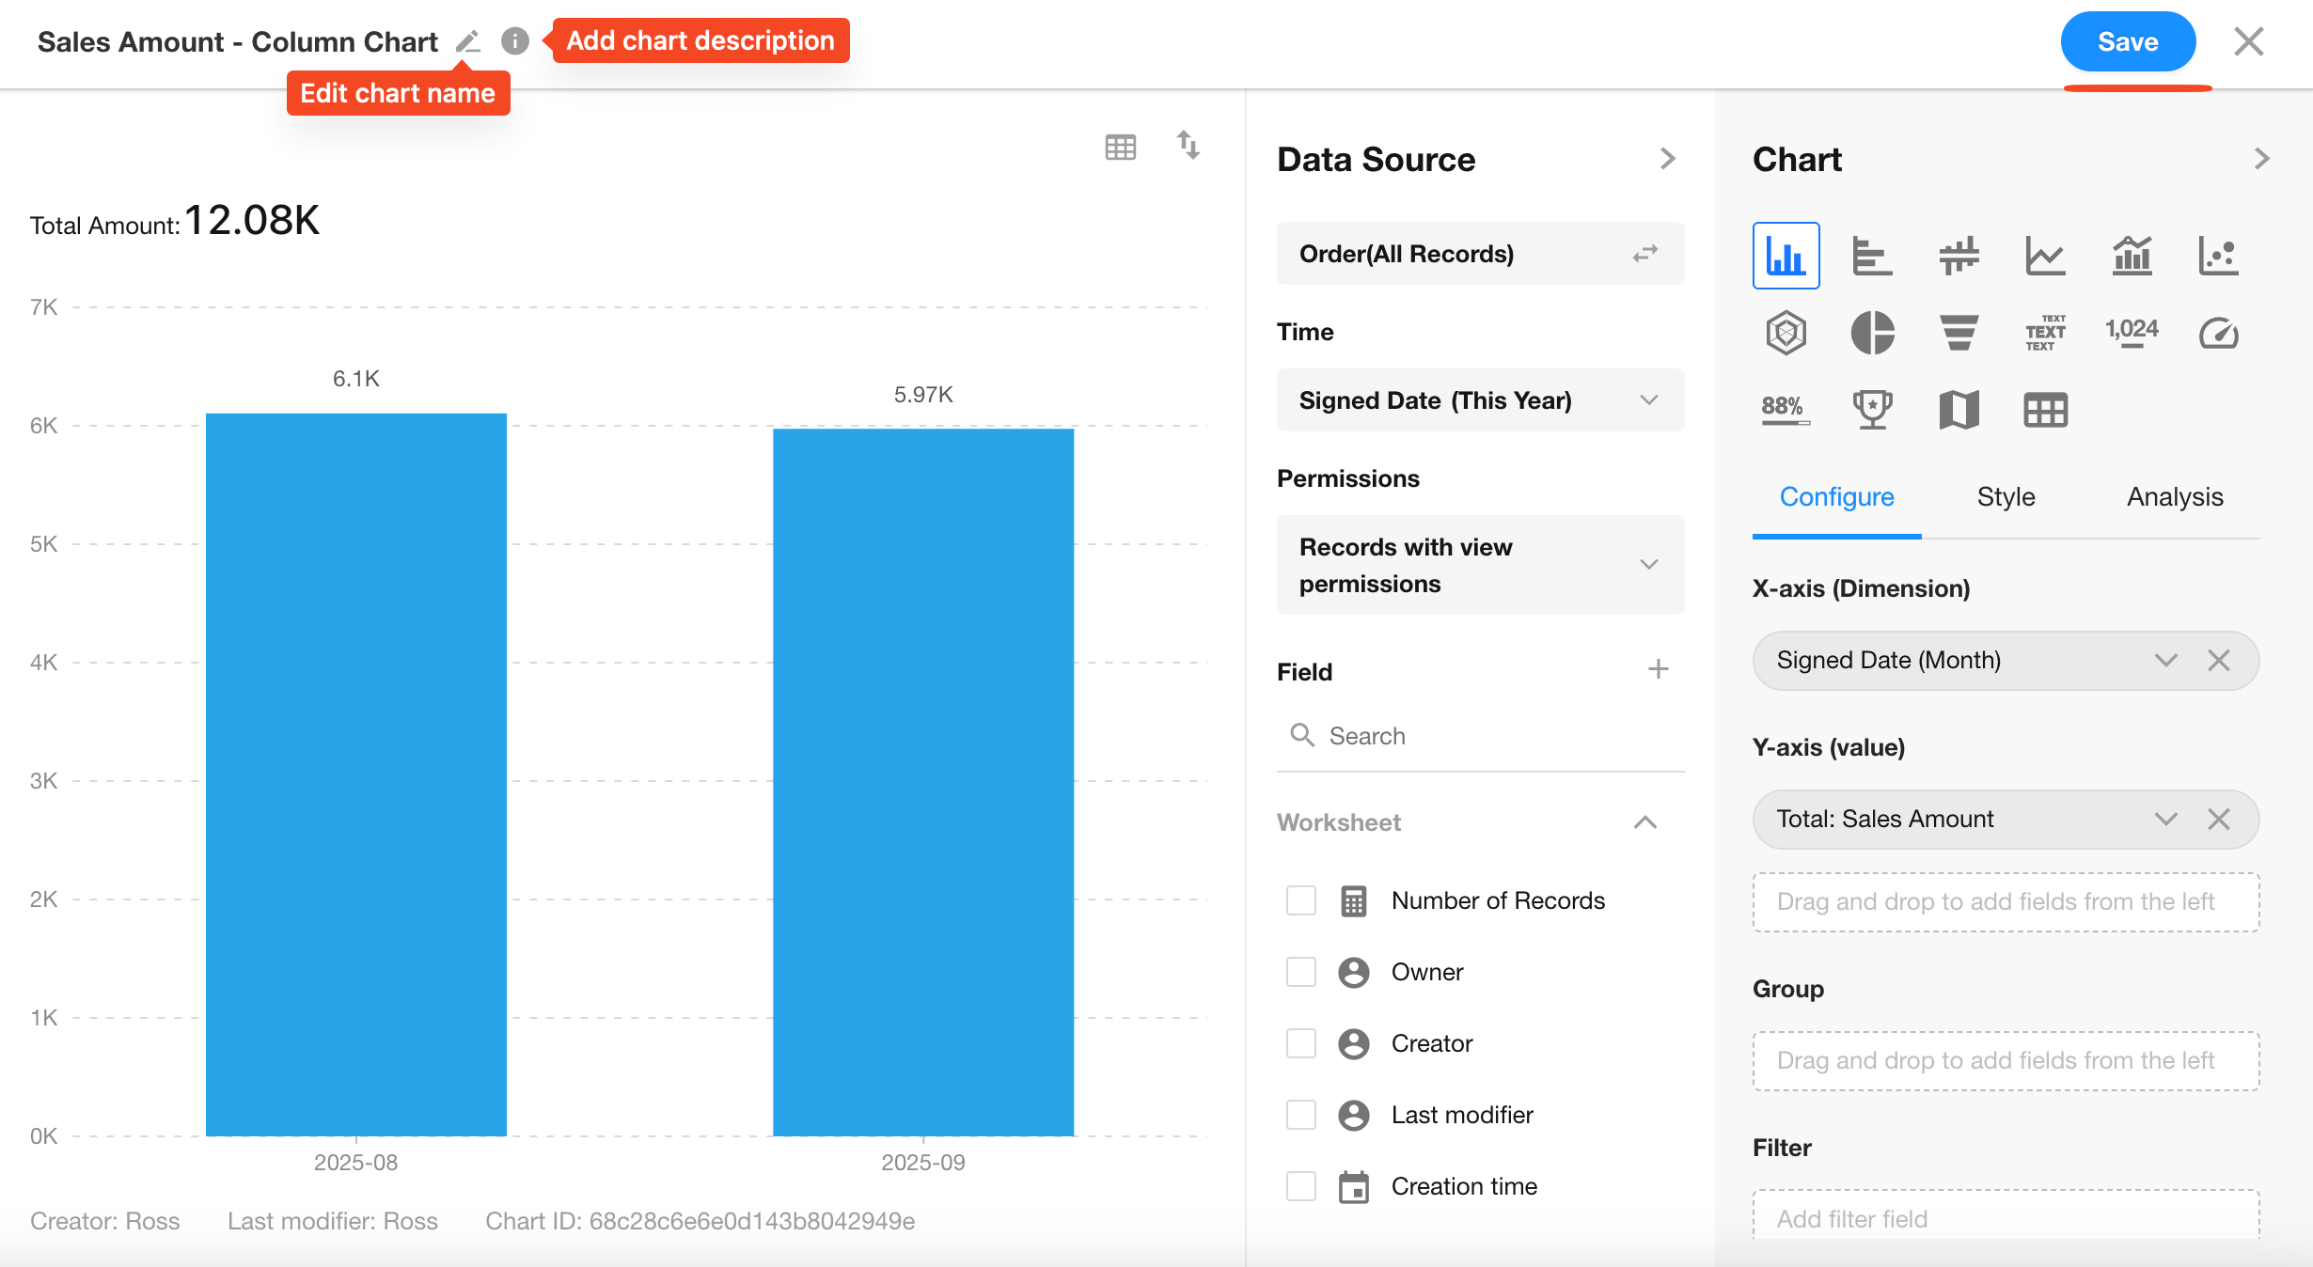
Task: Click the blue Save button
Action: pos(2128,42)
